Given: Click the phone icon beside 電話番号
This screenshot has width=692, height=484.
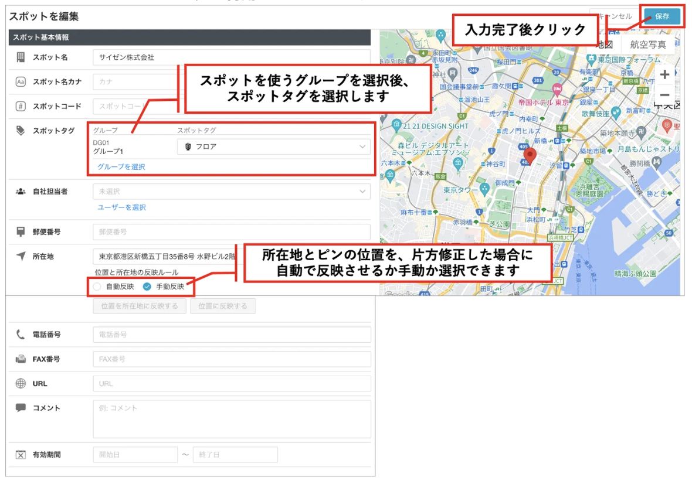Looking at the screenshot, I should click(21, 335).
